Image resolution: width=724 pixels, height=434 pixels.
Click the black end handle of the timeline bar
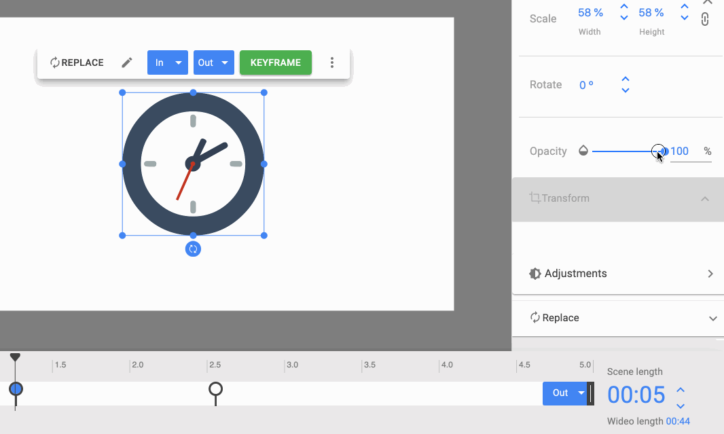click(591, 393)
